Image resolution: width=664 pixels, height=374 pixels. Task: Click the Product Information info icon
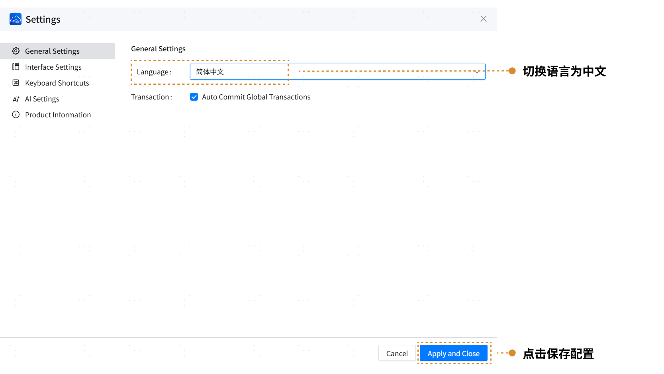coord(16,115)
